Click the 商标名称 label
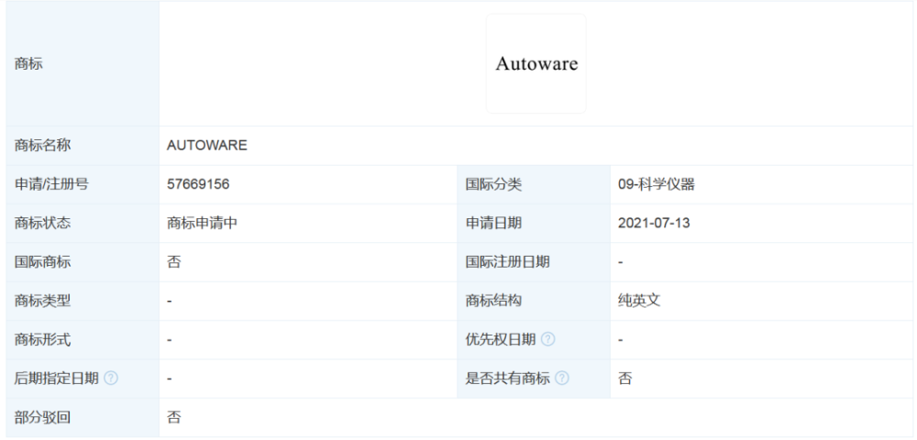 pos(43,146)
